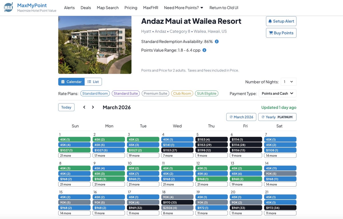Click the Setup Alert bell button
The width and height of the screenshot is (343, 219).
pyautogui.click(x=281, y=21)
